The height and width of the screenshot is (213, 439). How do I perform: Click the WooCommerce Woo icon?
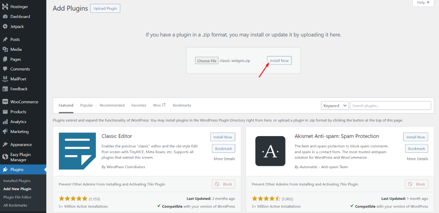5,102
